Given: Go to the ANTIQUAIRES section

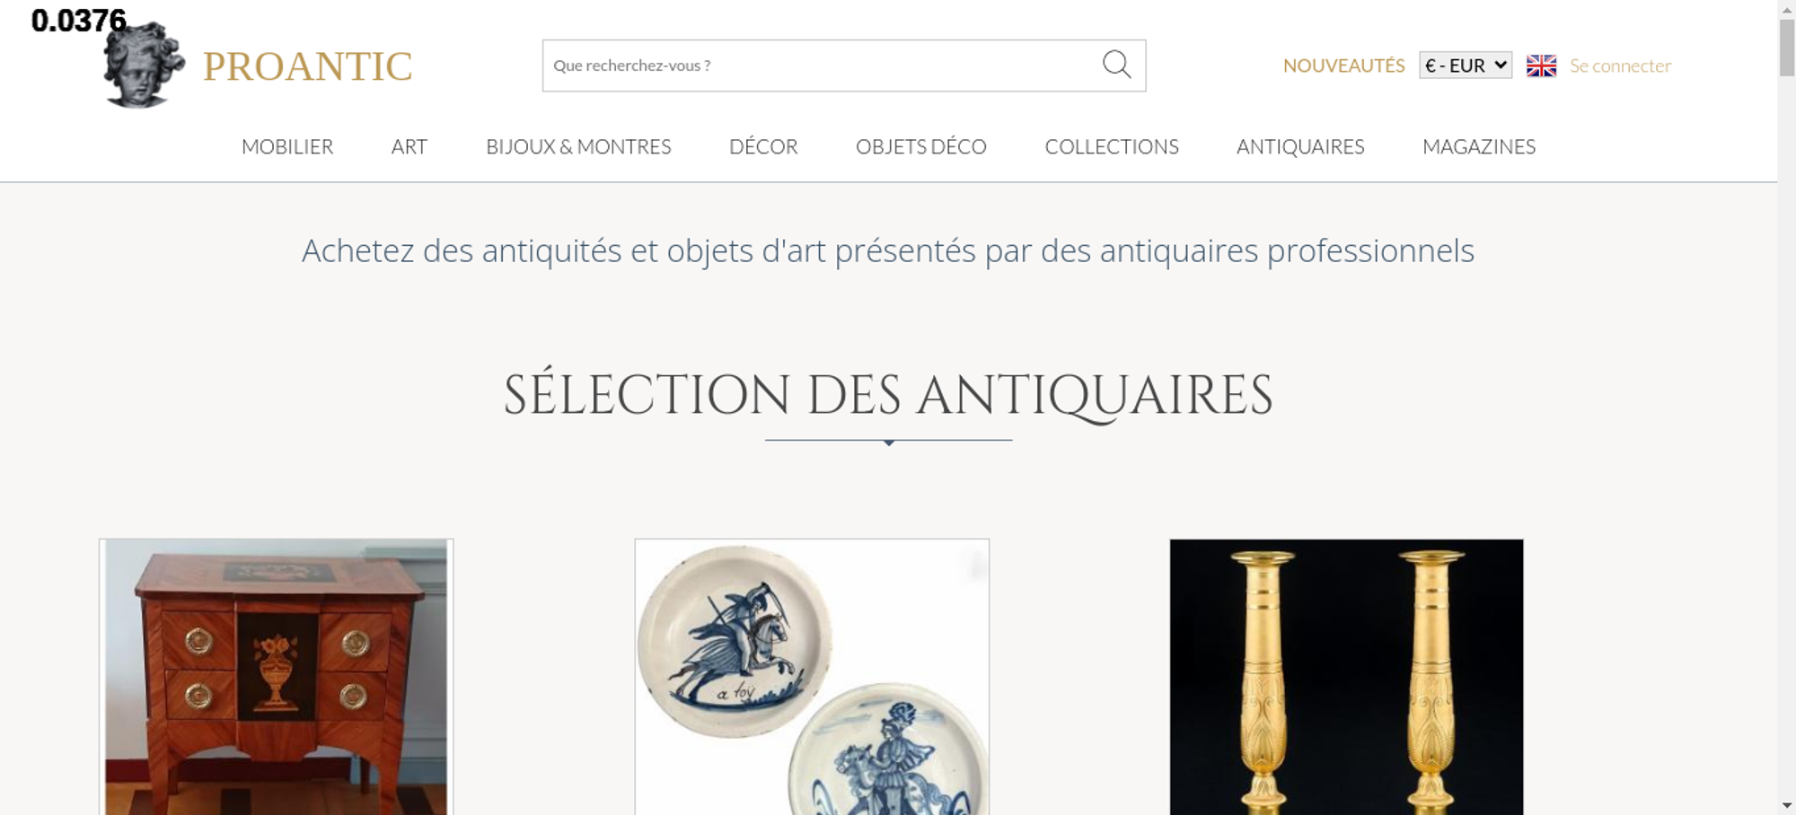Looking at the screenshot, I should point(1300,146).
